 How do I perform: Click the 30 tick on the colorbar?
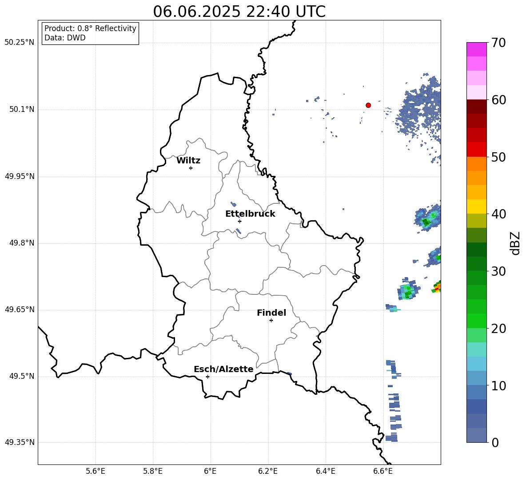pyautogui.click(x=498, y=271)
